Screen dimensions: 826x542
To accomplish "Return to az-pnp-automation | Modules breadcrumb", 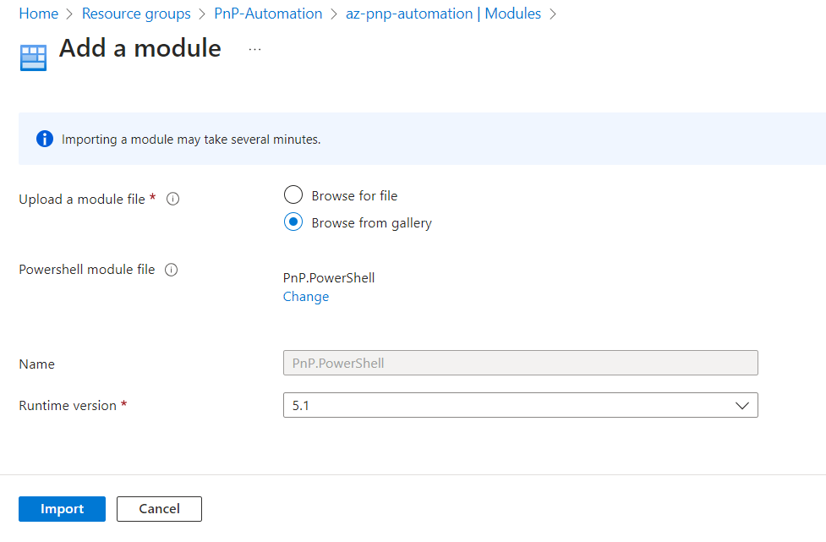I will point(443,14).
